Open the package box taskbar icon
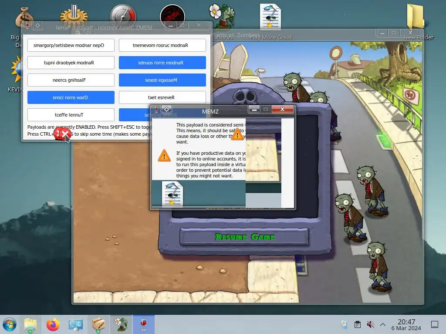This screenshot has height=334, width=446. point(98,324)
